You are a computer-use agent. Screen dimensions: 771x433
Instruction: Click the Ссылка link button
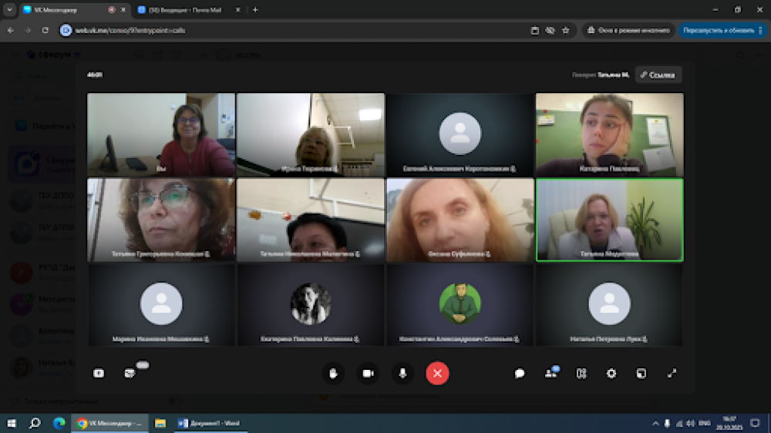click(x=658, y=75)
